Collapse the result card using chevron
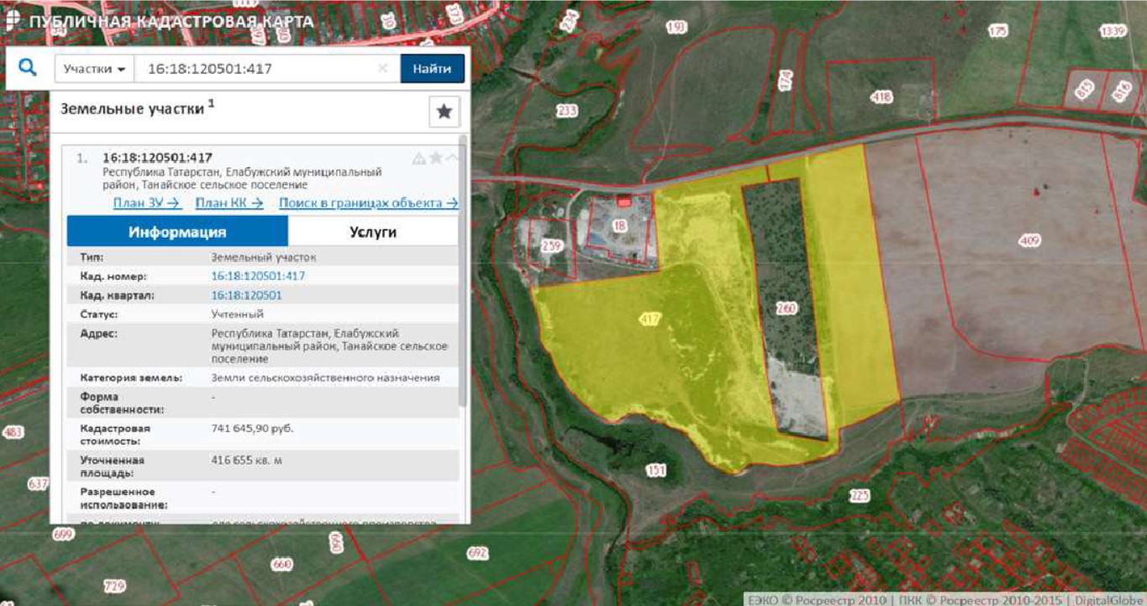 click(452, 158)
